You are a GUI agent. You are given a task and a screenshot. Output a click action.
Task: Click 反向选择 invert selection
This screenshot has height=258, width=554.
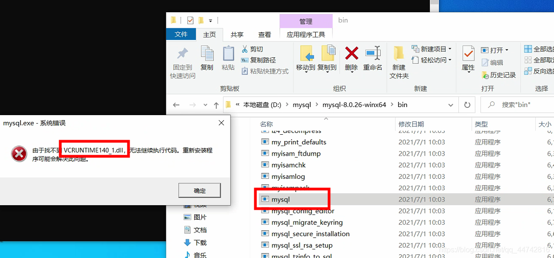[x=539, y=71]
